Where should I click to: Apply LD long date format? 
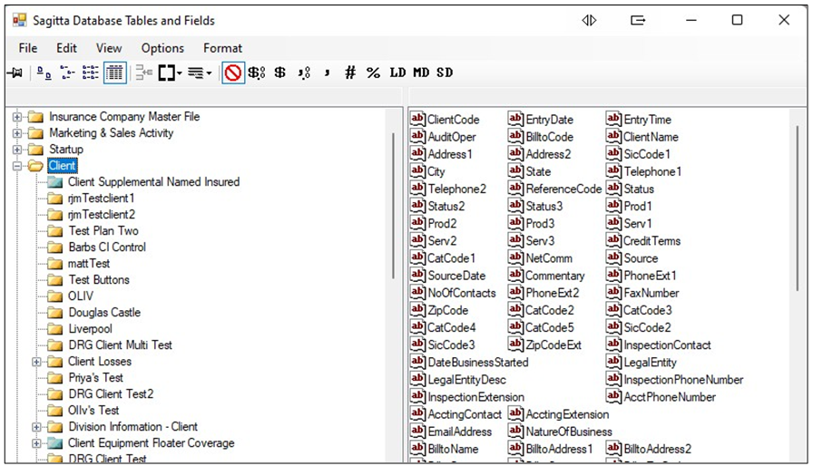point(397,73)
